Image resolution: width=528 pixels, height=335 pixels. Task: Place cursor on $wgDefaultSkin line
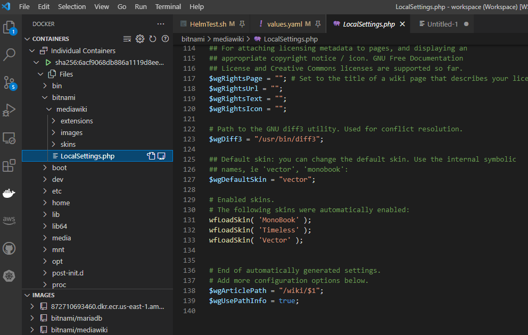pyautogui.click(x=262, y=180)
